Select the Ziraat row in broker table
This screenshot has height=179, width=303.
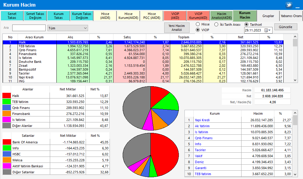(143, 66)
